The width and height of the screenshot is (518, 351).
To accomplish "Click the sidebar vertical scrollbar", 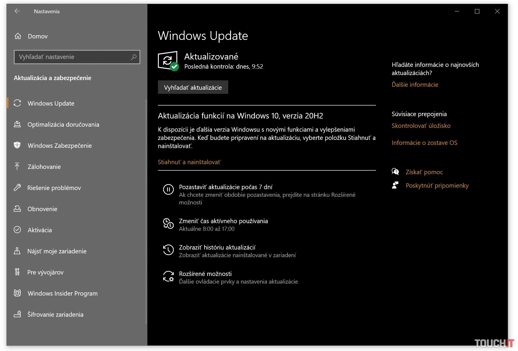I will (146, 211).
